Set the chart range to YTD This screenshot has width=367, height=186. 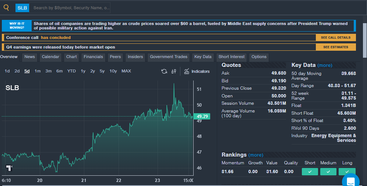[71, 71]
